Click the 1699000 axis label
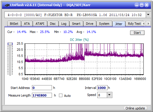Viewport: 153px width, 112px height. pos(140,79)
